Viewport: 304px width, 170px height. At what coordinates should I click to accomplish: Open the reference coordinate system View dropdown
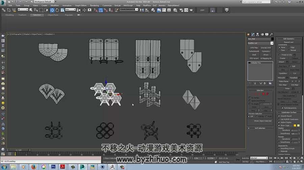[70, 9]
